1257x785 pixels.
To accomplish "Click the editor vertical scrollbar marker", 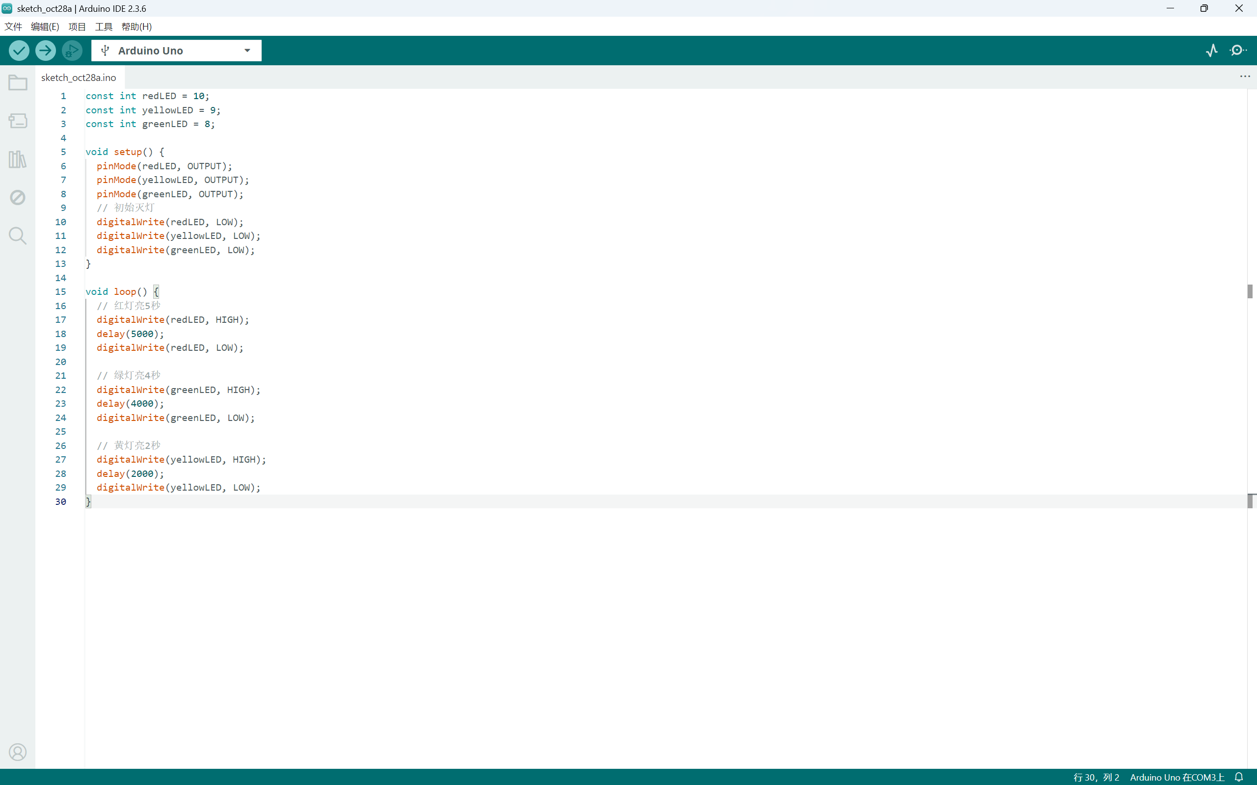I will pyautogui.click(x=1250, y=291).
